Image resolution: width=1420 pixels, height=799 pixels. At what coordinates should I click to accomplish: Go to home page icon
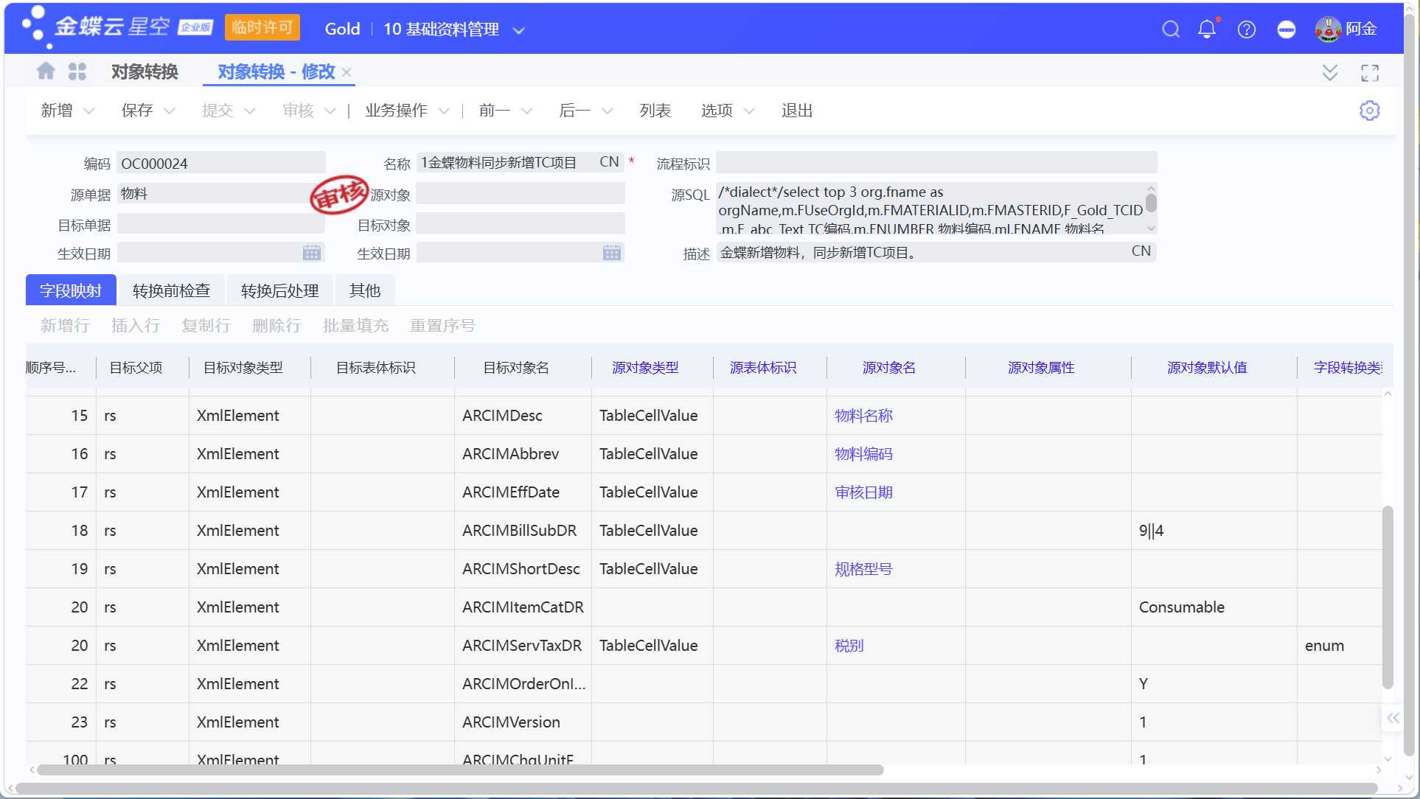(x=46, y=71)
